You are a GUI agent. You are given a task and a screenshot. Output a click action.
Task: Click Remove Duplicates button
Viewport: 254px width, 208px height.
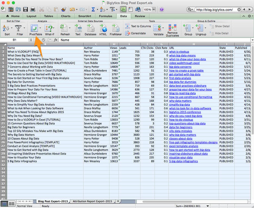(172, 30)
